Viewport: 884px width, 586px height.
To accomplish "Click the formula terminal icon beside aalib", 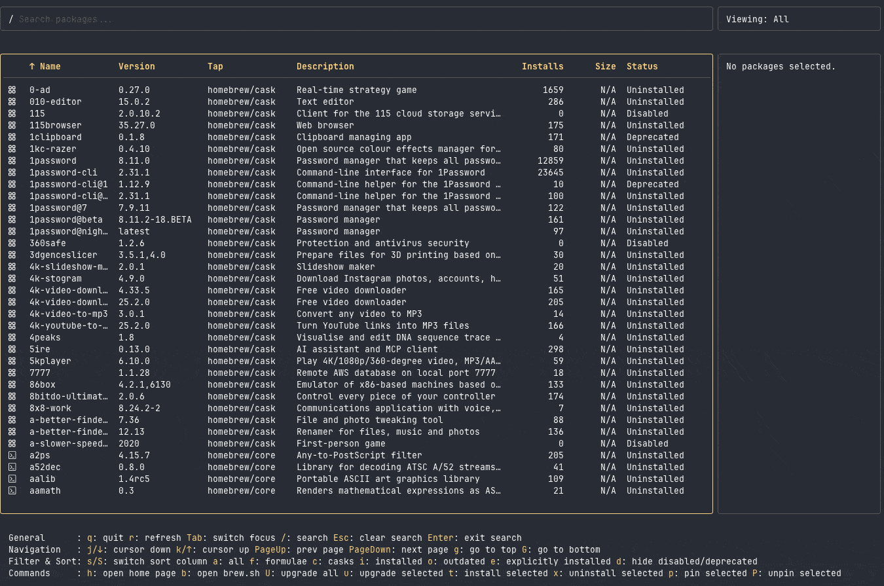I will [x=12, y=479].
